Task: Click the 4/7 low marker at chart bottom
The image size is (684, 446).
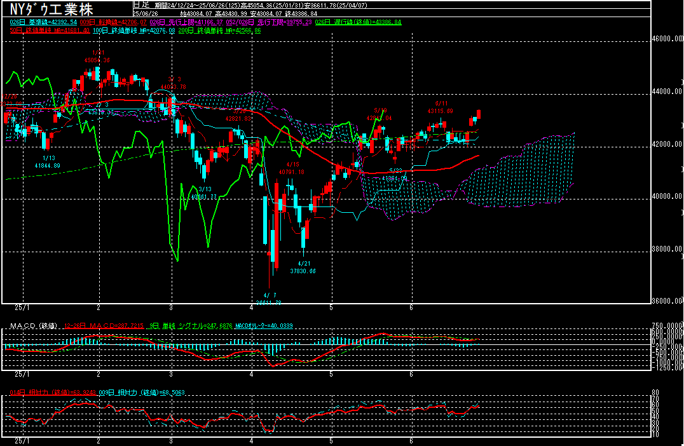Action: (269, 299)
